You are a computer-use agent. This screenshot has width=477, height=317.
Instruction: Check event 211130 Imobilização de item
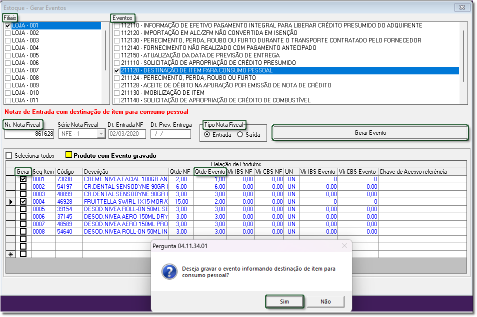click(117, 93)
